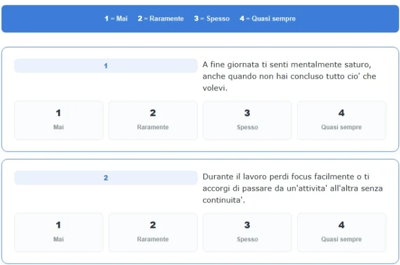
Task: Pick 2 Raramente for question 2
Action: tap(153, 232)
